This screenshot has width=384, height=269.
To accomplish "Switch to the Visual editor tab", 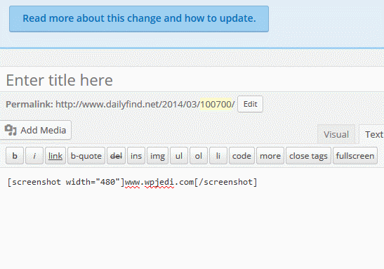I will point(336,134).
